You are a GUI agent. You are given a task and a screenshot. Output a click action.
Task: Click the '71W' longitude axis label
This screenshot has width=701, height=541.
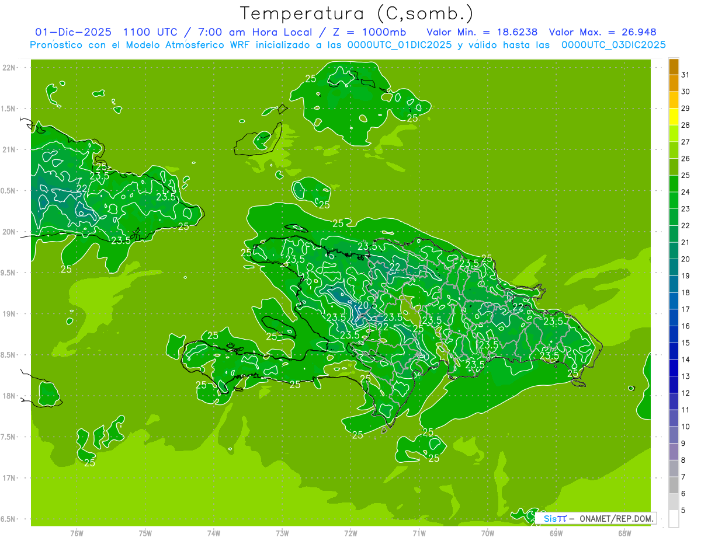point(419,533)
